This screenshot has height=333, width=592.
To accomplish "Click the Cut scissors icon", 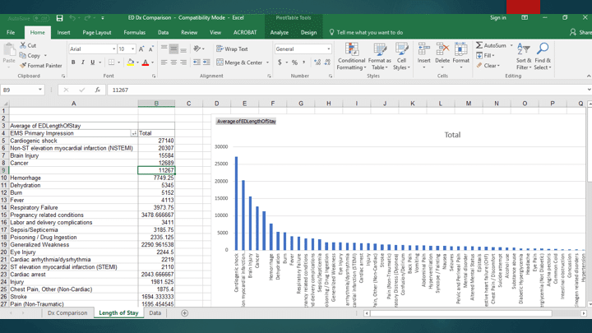I will 22,46.
